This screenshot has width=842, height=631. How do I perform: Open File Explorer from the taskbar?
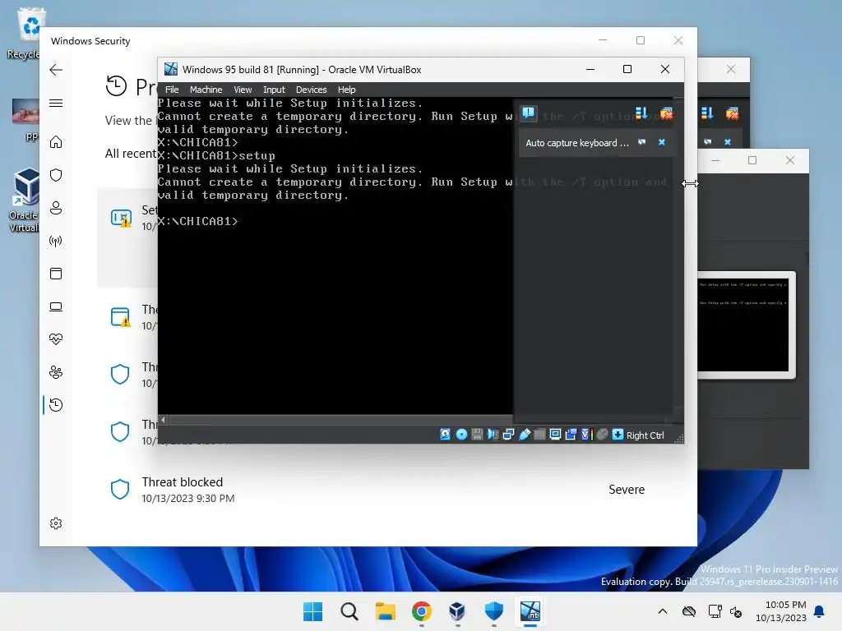(385, 611)
